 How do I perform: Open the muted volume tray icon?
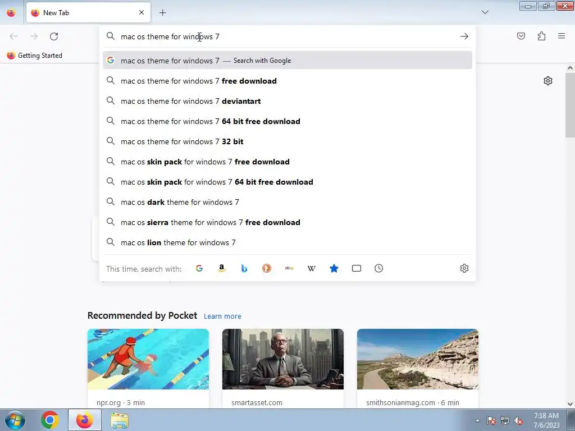pyautogui.click(x=518, y=420)
